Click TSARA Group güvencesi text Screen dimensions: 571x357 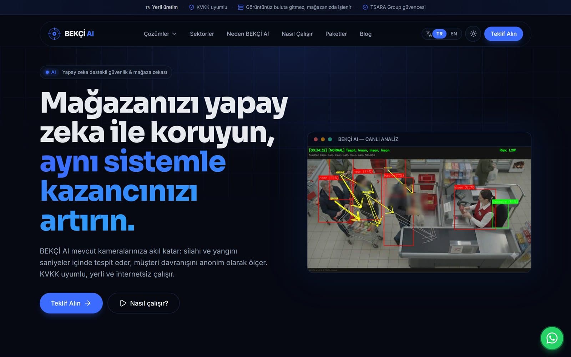pos(398,7)
